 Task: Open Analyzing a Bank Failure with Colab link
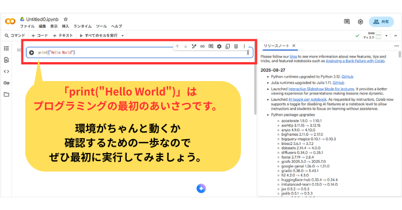coord(355,61)
